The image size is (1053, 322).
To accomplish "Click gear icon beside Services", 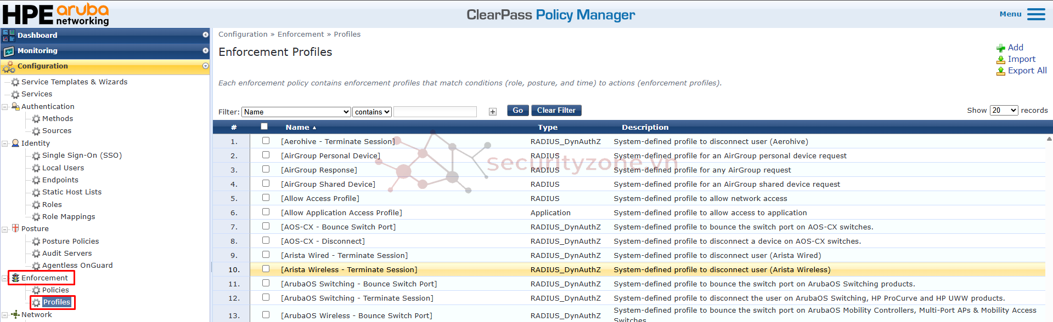I will click(15, 94).
